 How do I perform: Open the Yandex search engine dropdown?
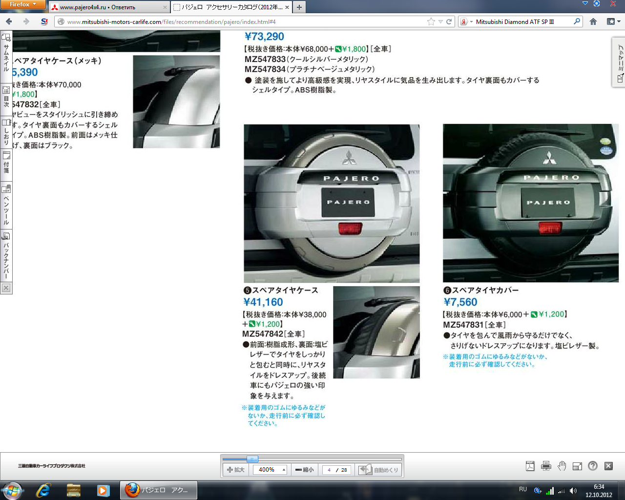[x=466, y=21]
